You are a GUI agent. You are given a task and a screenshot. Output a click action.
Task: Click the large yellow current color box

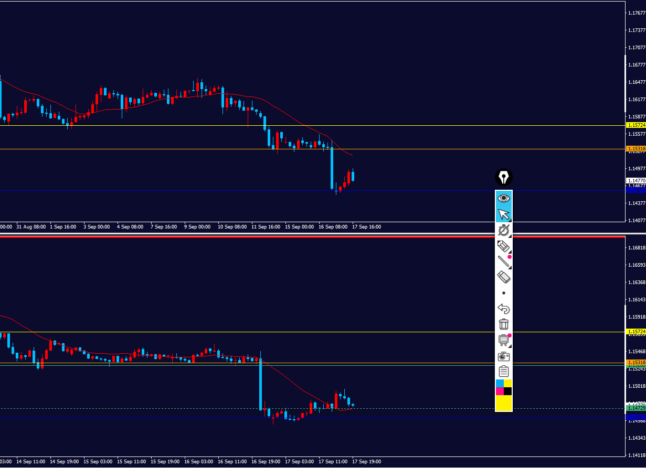[x=504, y=403]
